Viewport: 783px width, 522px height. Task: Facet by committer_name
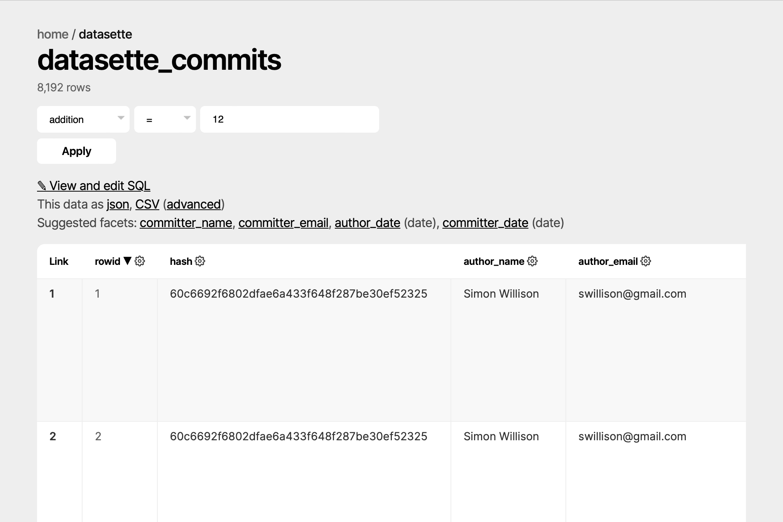point(186,223)
